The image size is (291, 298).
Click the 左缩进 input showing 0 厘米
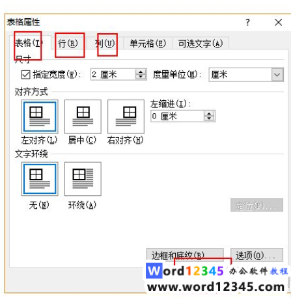pos(178,116)
